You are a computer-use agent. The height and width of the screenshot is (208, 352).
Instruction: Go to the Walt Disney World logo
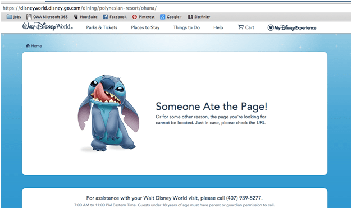tap(48, 27)
